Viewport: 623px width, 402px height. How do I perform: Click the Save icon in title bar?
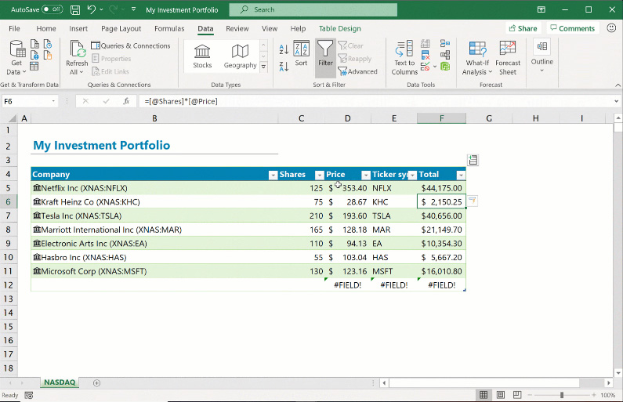coord(75,9)
